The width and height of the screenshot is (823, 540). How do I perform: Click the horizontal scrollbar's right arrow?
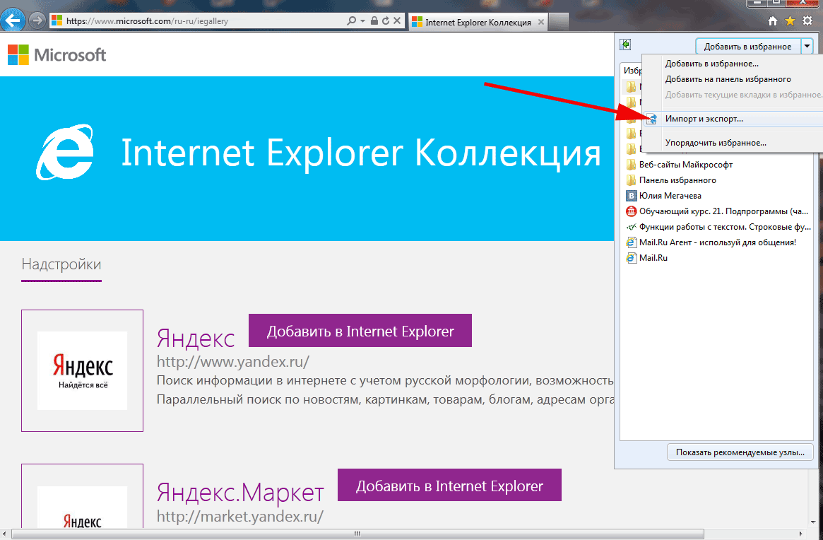(800, 534)
